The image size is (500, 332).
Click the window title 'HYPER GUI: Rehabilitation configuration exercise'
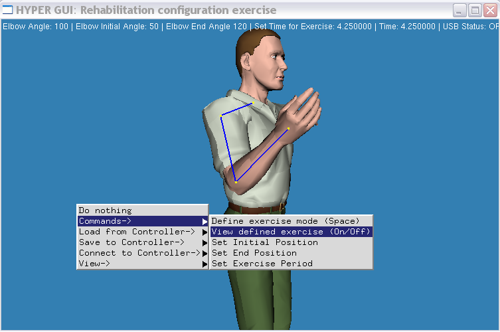tap(146, 10)
